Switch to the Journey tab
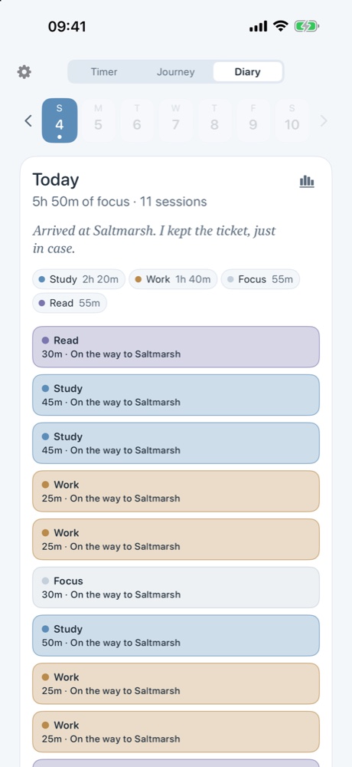352x767 pixels. tap(176, 72)
